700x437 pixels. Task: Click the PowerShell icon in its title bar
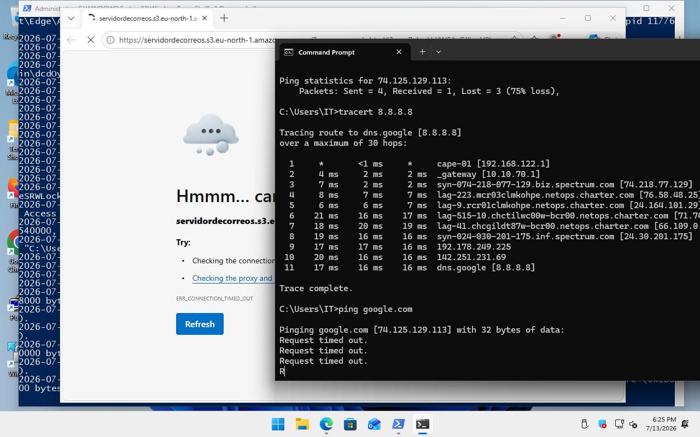click(x=27, y=8)
